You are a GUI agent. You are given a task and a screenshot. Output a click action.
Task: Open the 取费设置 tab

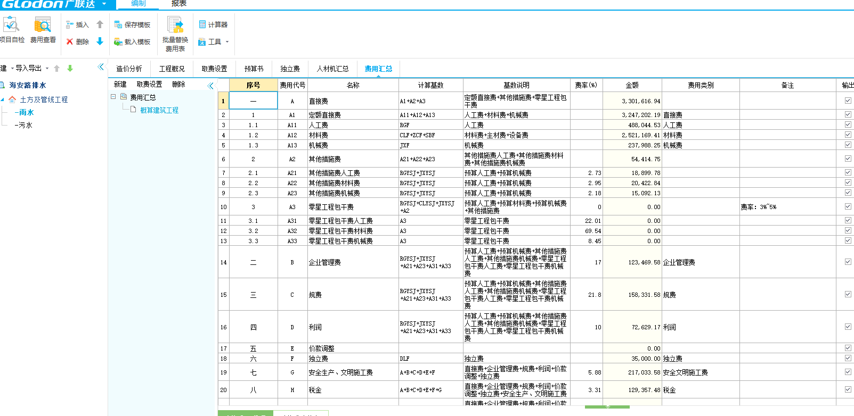(x=214, y=69)
